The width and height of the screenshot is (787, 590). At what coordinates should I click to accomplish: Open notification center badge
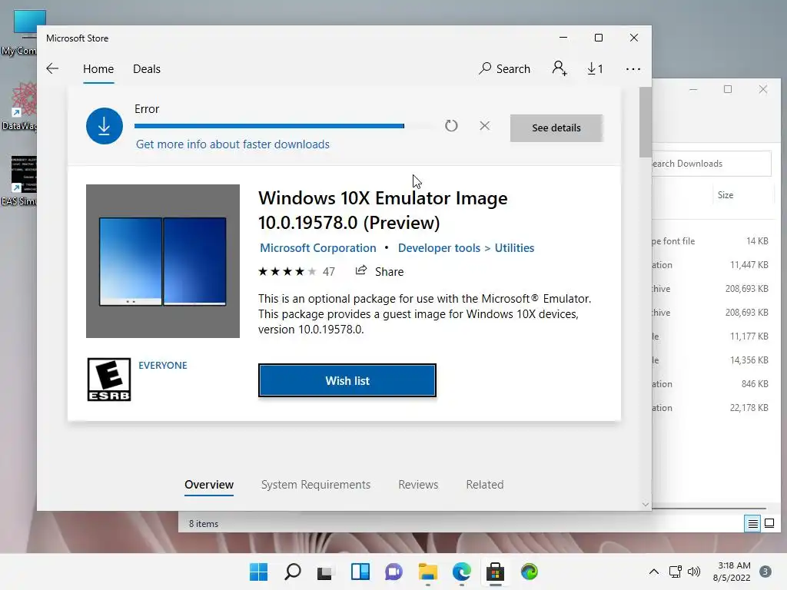tap(765, 572)
